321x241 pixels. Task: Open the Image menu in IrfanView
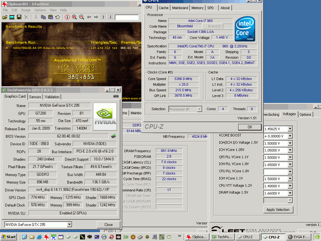click(26, 10)
